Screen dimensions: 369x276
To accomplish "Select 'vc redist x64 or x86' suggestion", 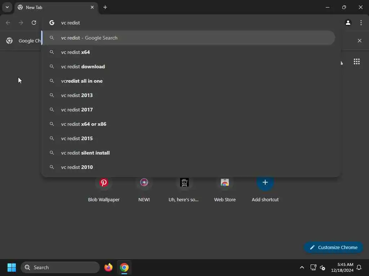I will pos(188,124).
